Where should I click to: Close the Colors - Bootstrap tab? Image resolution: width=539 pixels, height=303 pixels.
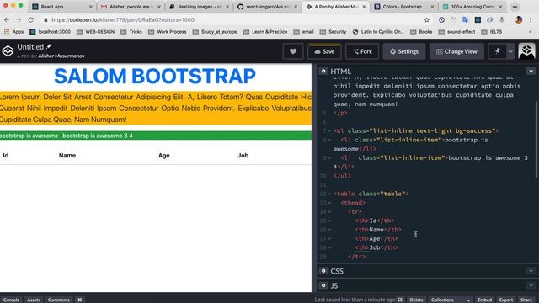pyautogui.click(x=432, y=7)
